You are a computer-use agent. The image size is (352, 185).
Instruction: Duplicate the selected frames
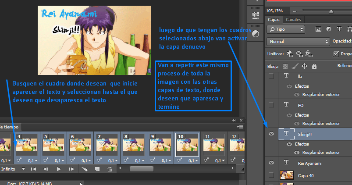(97, 169)
